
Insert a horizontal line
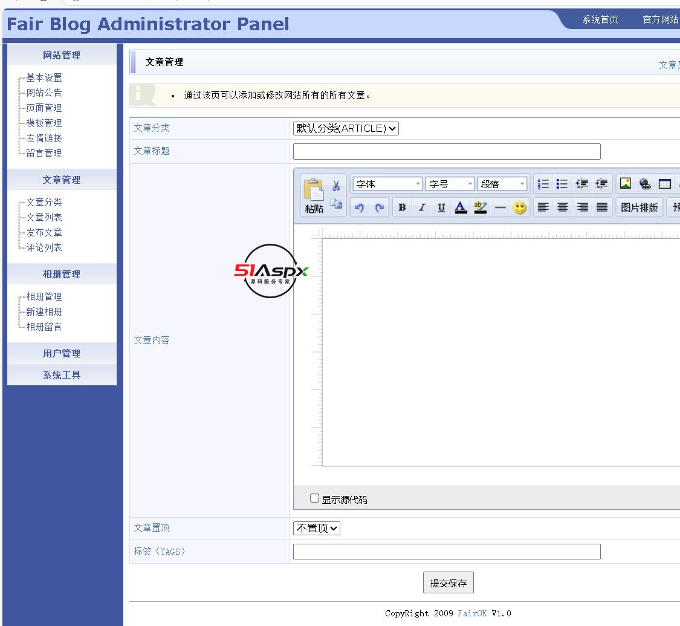500,207
